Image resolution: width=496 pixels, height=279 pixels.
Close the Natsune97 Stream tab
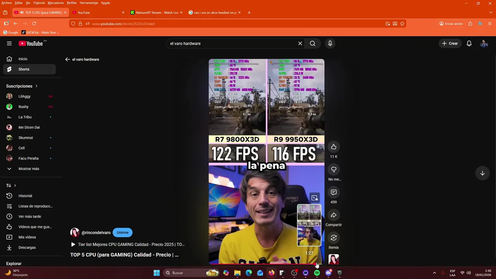(181, 12)
